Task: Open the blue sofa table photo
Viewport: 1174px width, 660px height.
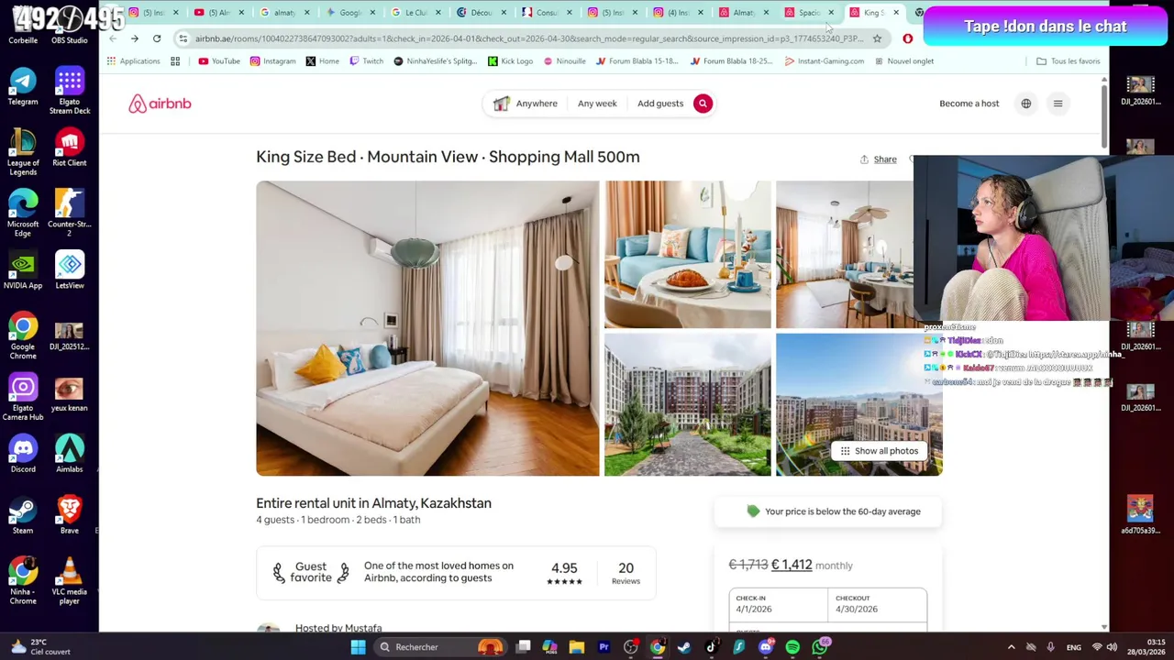Action: (688, 254)
